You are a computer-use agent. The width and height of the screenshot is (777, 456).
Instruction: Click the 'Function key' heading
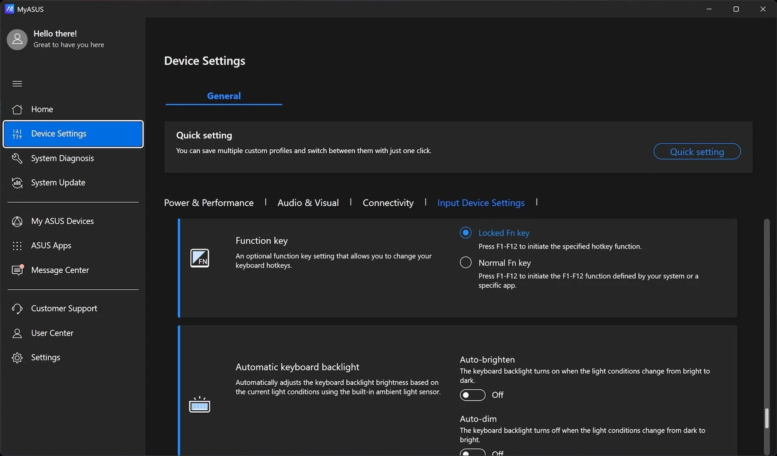point(261,241)
